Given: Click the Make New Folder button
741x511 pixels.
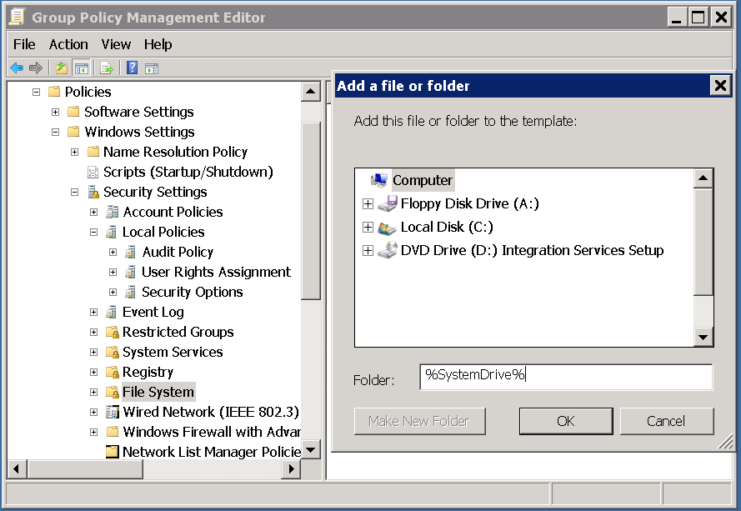Looking at the screenshot, I should pos(419,421).
